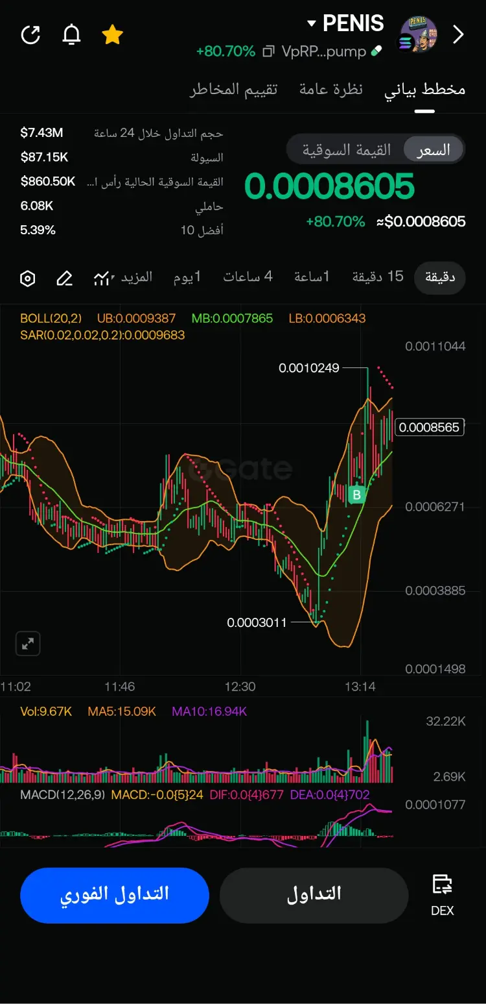The image size is (486, 1004).
Task: Copy the VpRP...pump contract address
Action: coord(268,52)
